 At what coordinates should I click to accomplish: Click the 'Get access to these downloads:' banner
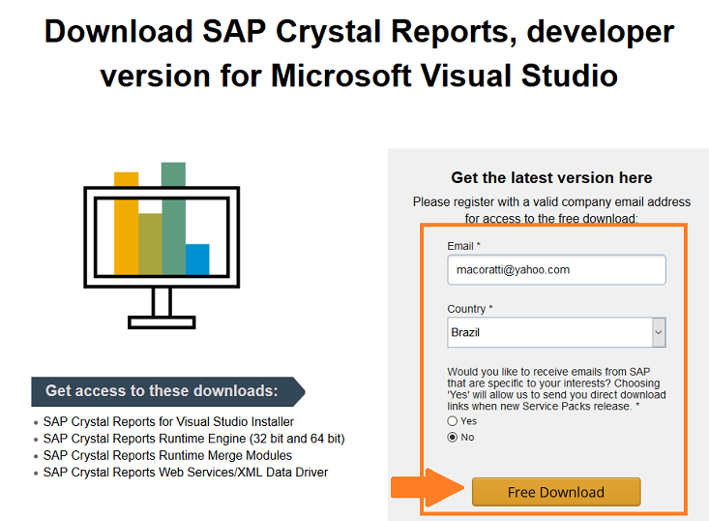[168, 391]
